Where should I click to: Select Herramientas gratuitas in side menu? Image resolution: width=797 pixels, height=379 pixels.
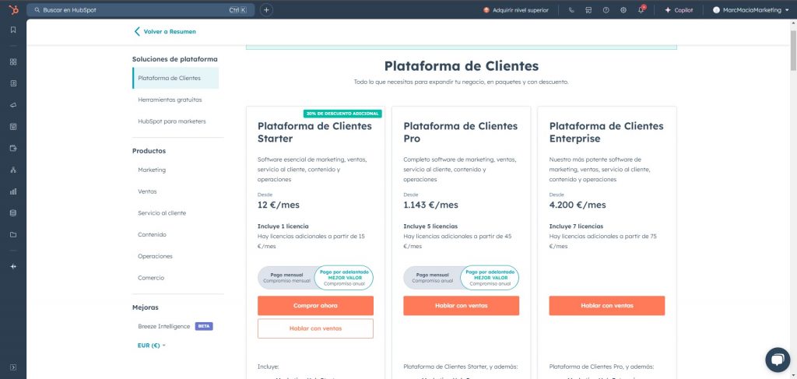coord(170,100)
